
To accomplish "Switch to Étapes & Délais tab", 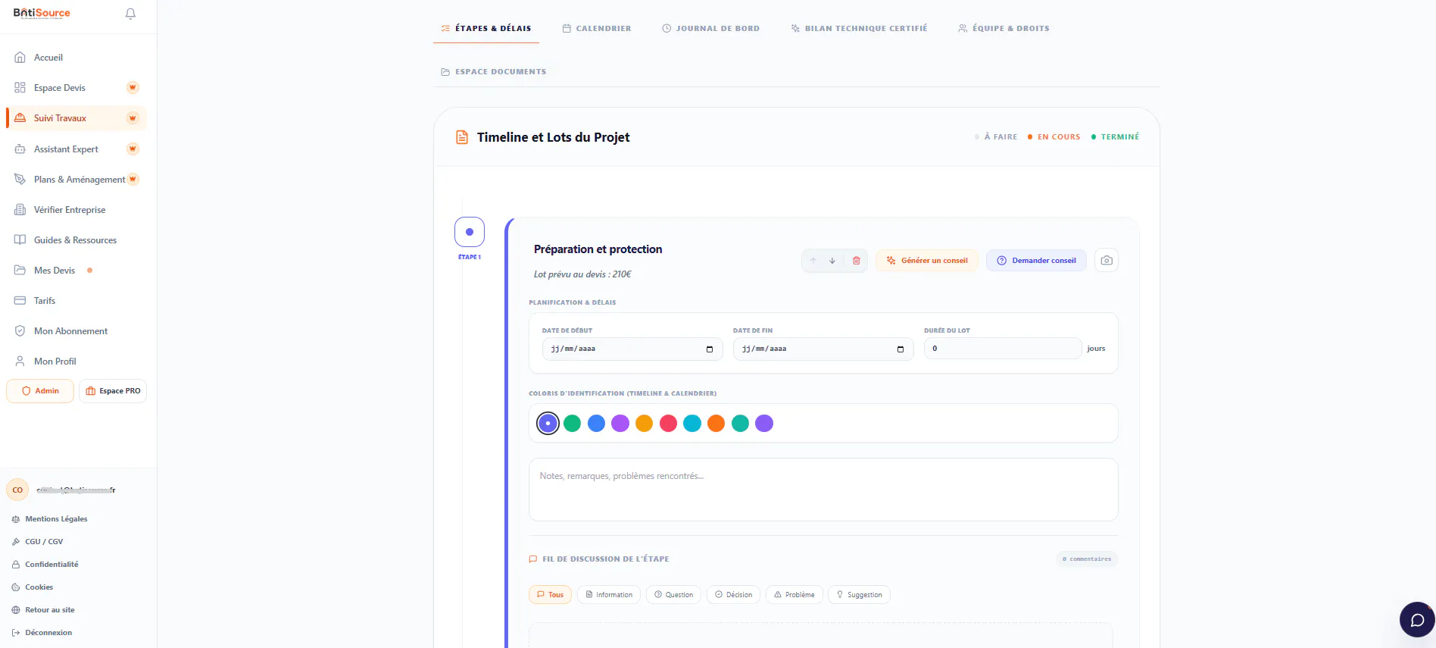I will coord(486,29).
